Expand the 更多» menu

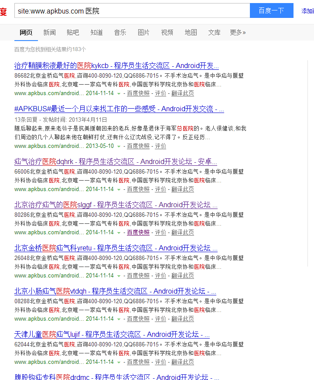tap(238, 32)
